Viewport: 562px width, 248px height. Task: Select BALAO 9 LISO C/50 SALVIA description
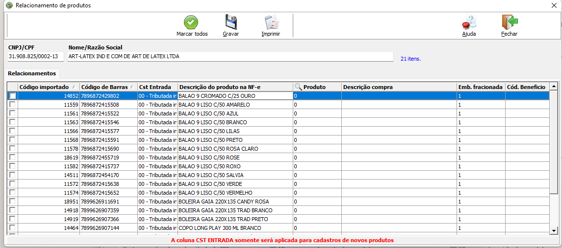coord(235,175)
